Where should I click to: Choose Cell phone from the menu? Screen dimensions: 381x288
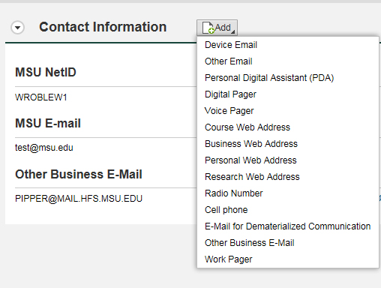tap(226, 210)
